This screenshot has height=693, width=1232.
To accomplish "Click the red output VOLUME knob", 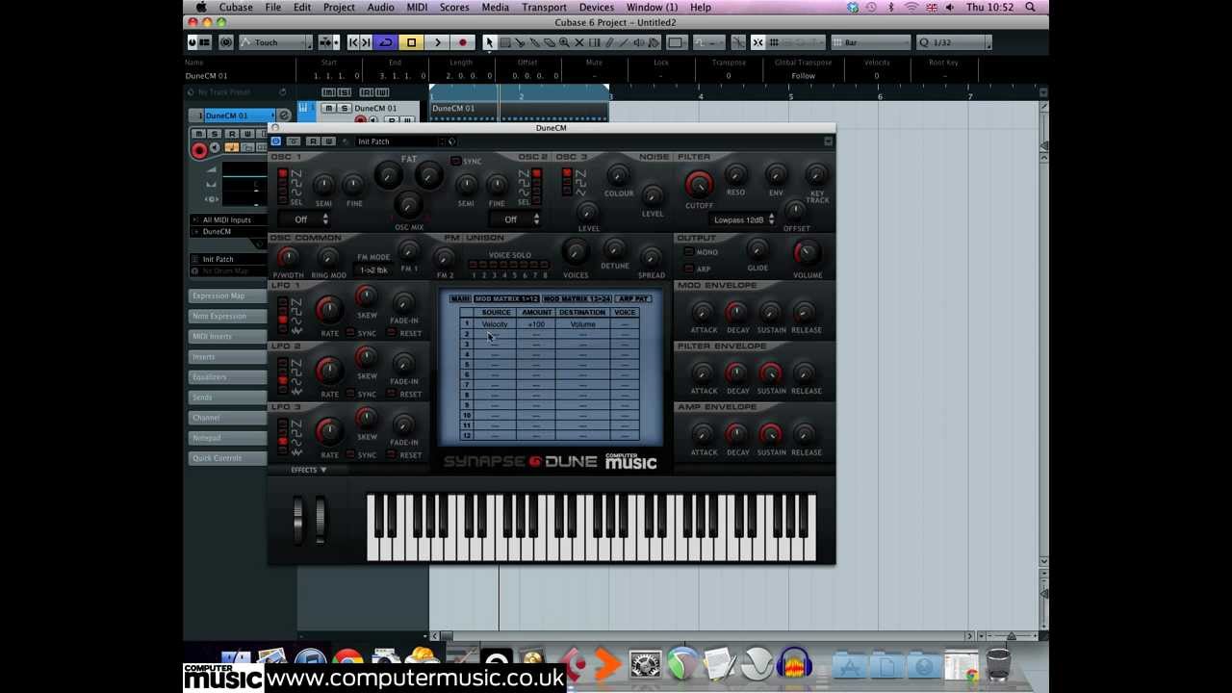I will 807,253.
